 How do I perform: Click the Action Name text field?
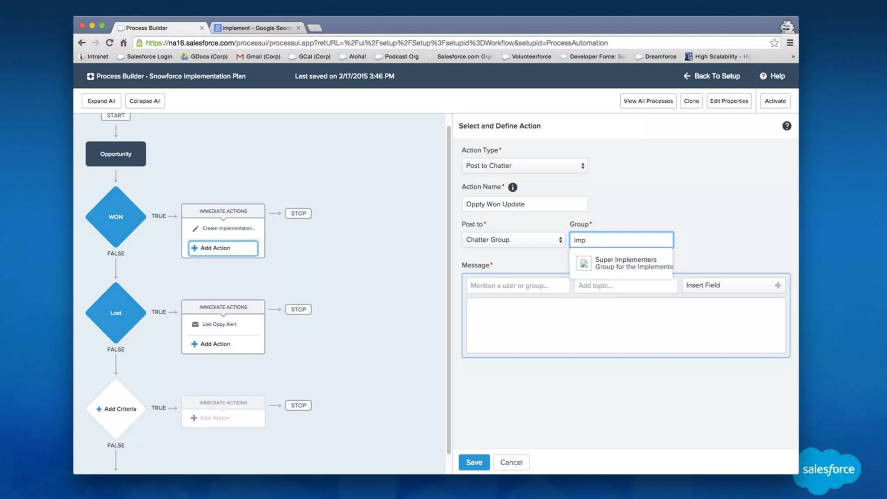point(524,204)
